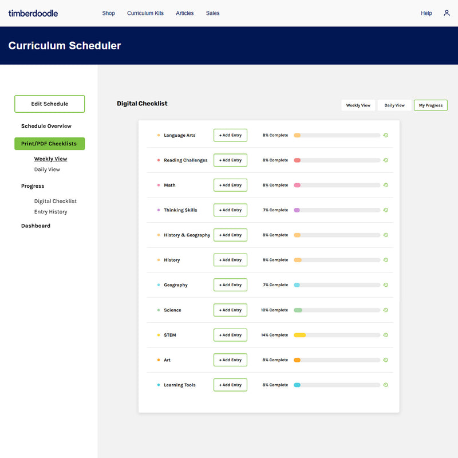Click the history icon in Science row
The image size is (458, 458).
(386, 310)
